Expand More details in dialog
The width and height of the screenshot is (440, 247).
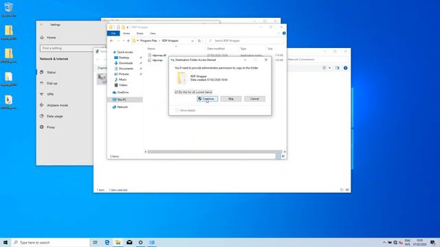(185, 110)
